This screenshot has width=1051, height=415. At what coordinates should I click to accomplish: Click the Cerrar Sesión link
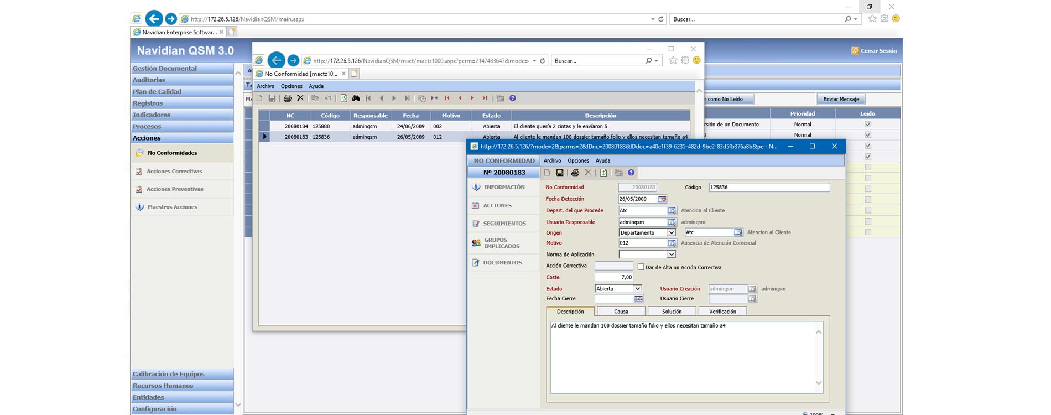[878, 51]
